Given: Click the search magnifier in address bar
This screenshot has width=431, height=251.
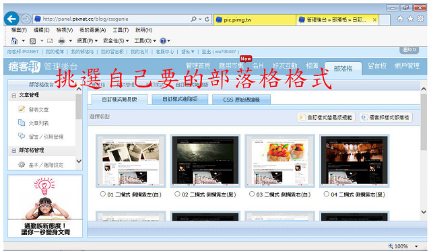Looking at the screenshot, I should 193,19.
